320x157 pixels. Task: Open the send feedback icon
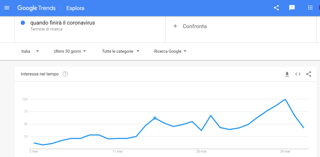click(x=292, y=8)
